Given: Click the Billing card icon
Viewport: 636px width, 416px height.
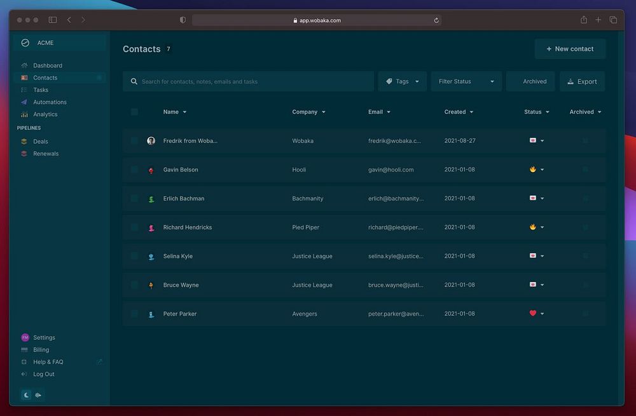Looking at the screenshot, I should pos(24,350).
